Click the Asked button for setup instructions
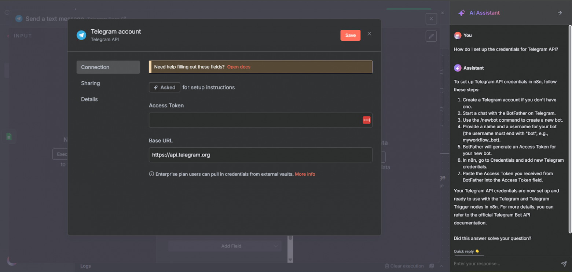 (164, 87)
